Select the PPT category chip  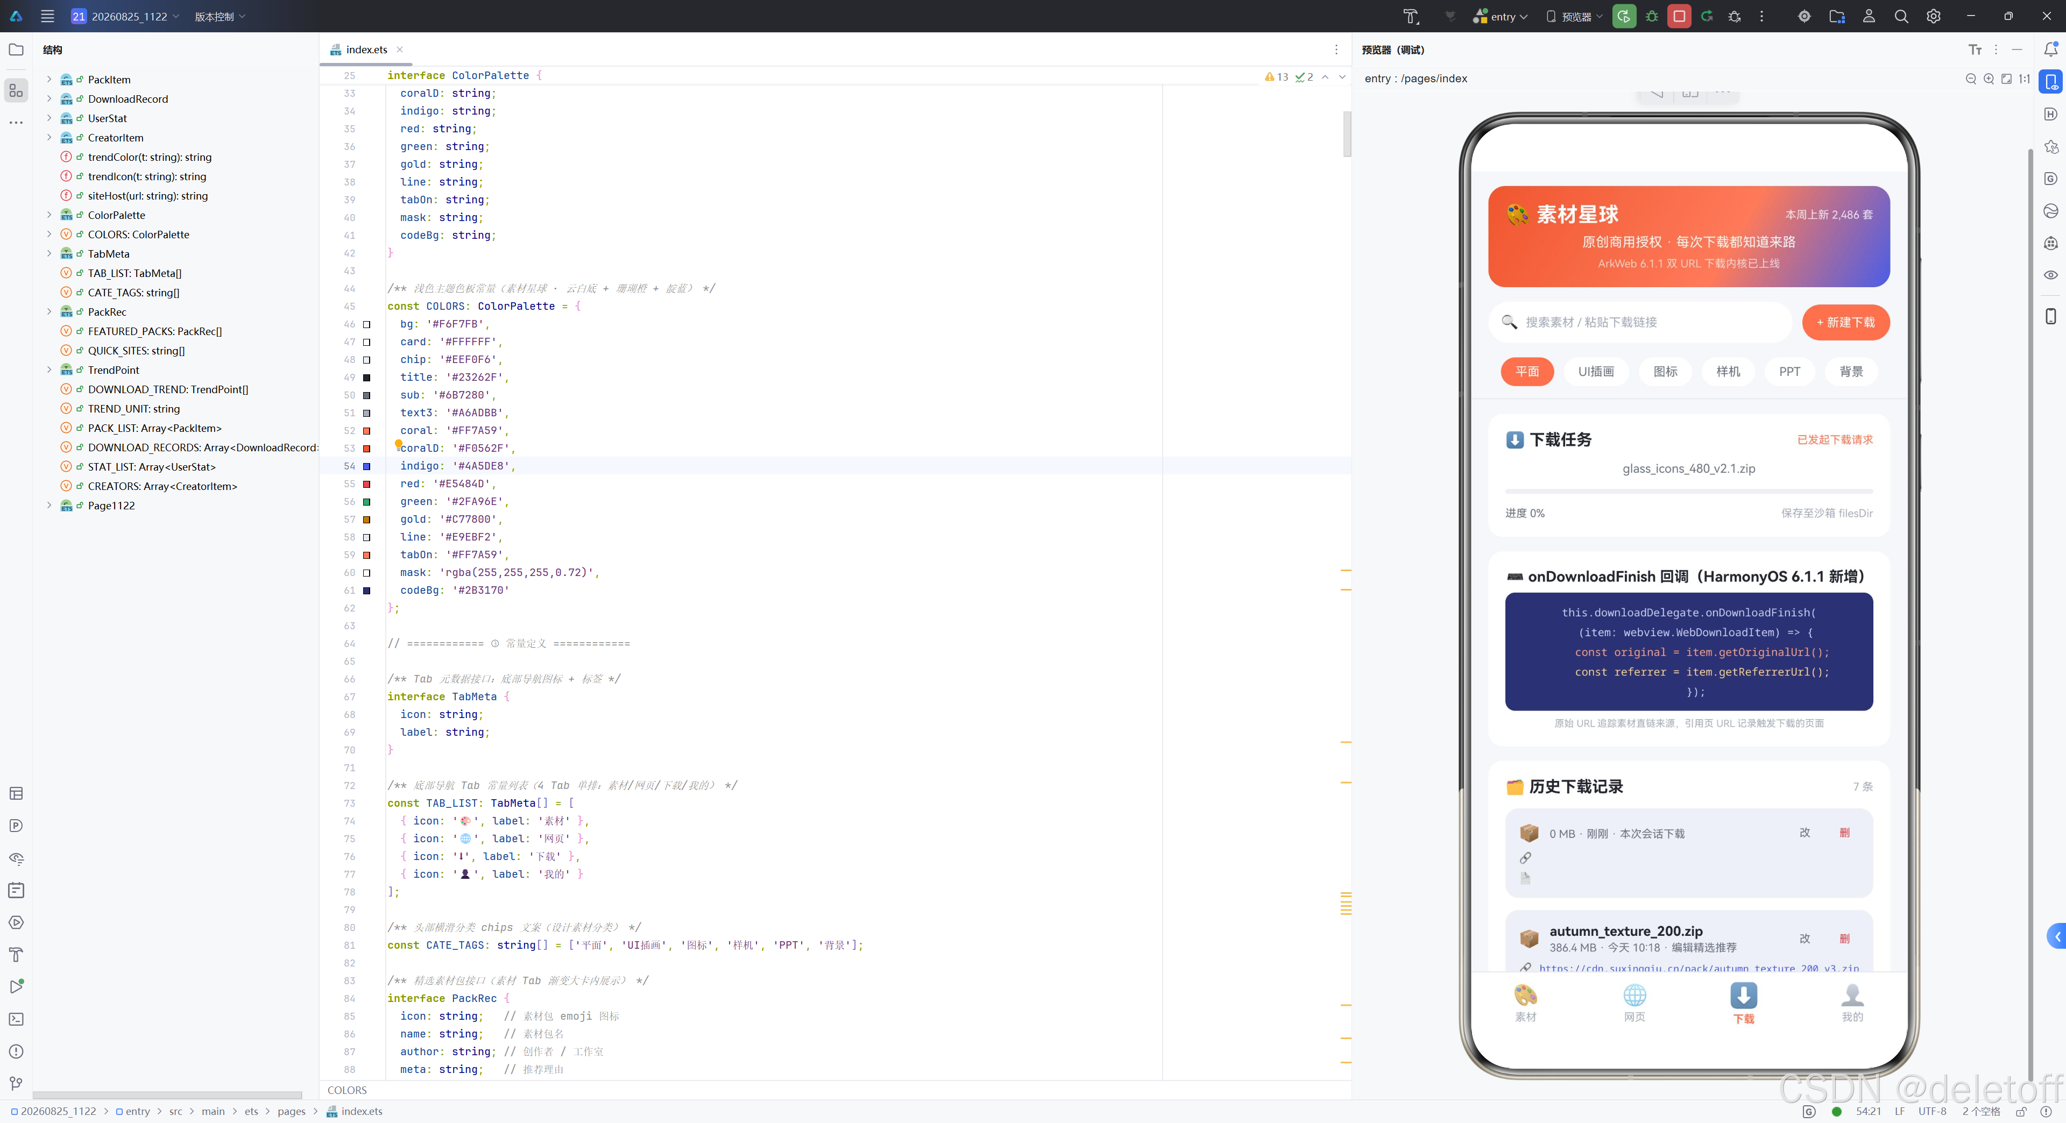(x=1789, y=371)
